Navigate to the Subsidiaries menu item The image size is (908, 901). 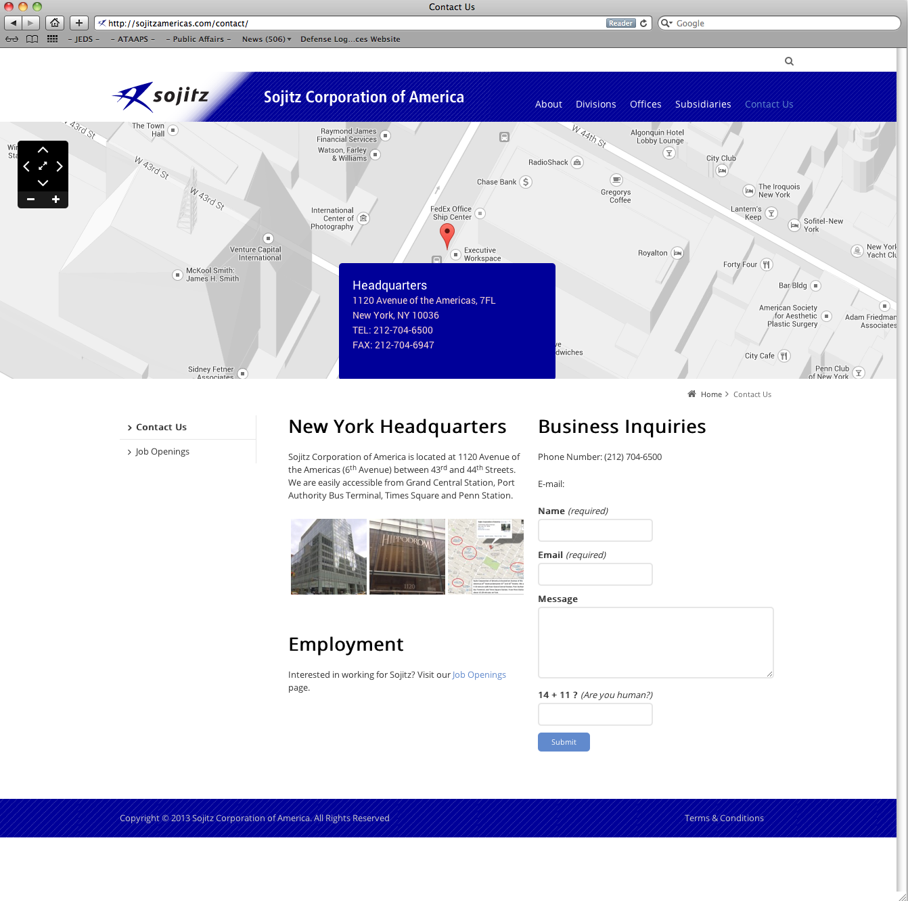(702, 104)
